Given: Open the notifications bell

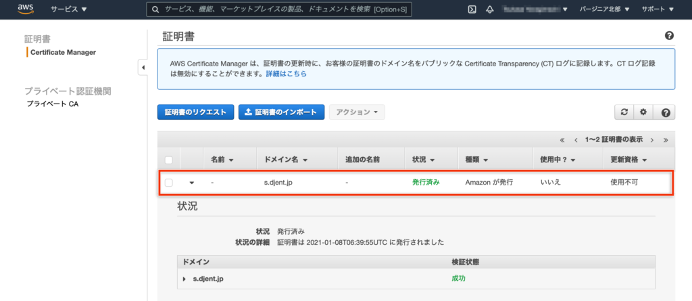Looking at the screenshot, I should tap(489, 9).
